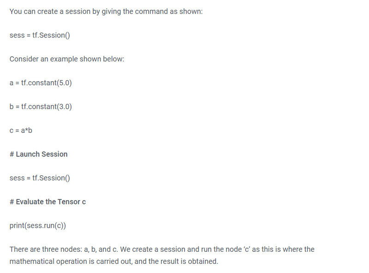This screenshot has width=369, height=273.
Task: Click the value "3.0" in constant b
Action: pos(64,107)
